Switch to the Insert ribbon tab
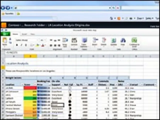Screen dimensions: 160x120 coord(24,34)
